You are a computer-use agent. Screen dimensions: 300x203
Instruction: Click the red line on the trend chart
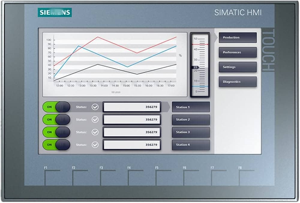[117, 45]
